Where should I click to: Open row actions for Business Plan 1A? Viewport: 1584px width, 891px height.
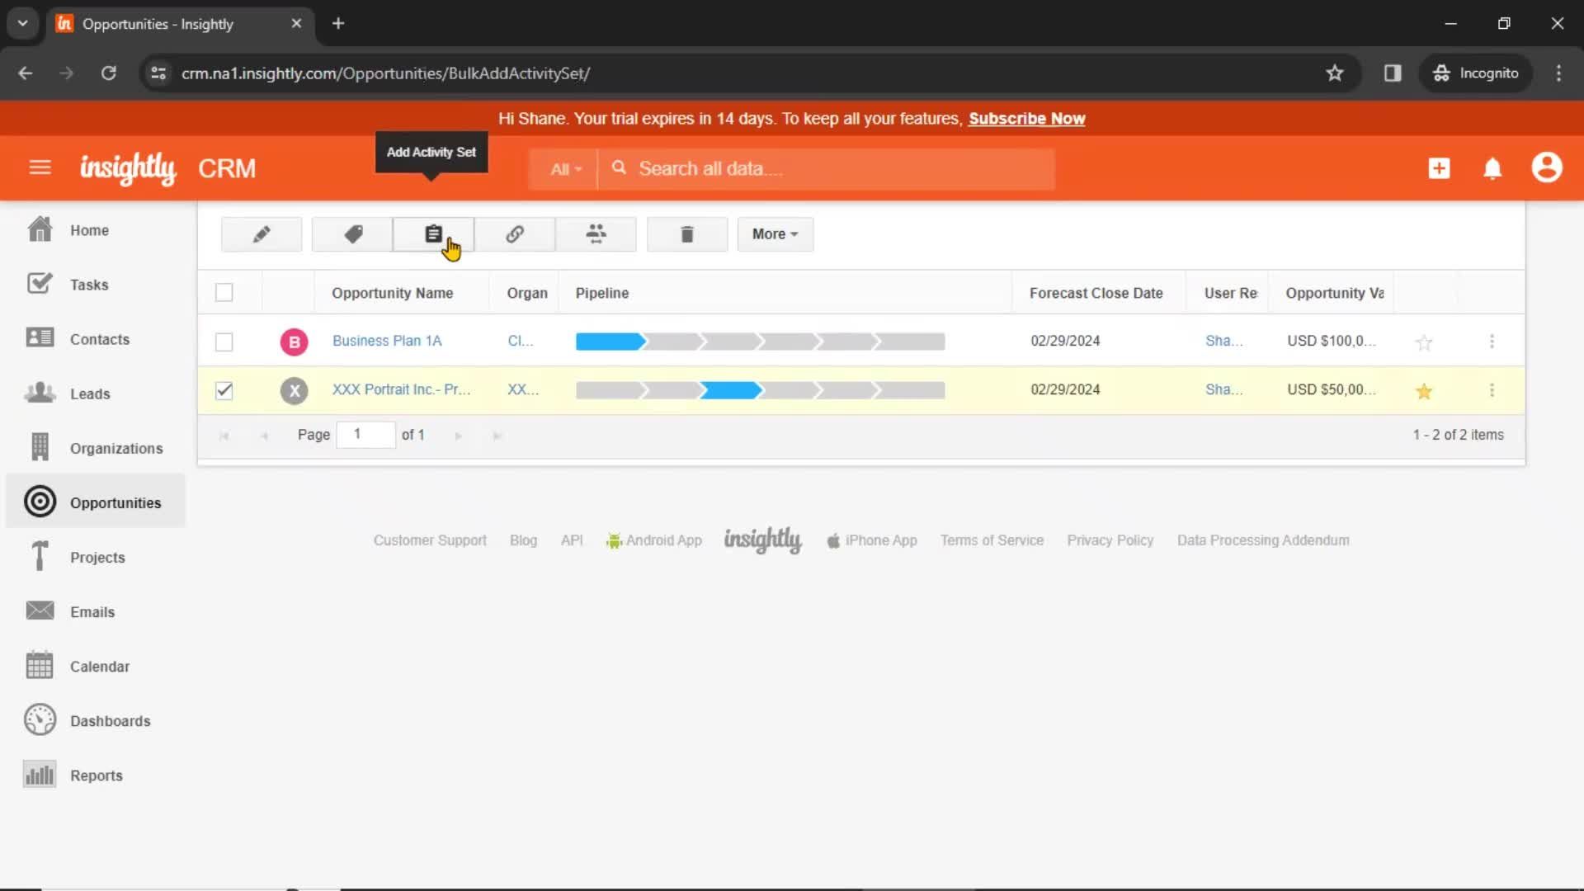[1492, 341]
